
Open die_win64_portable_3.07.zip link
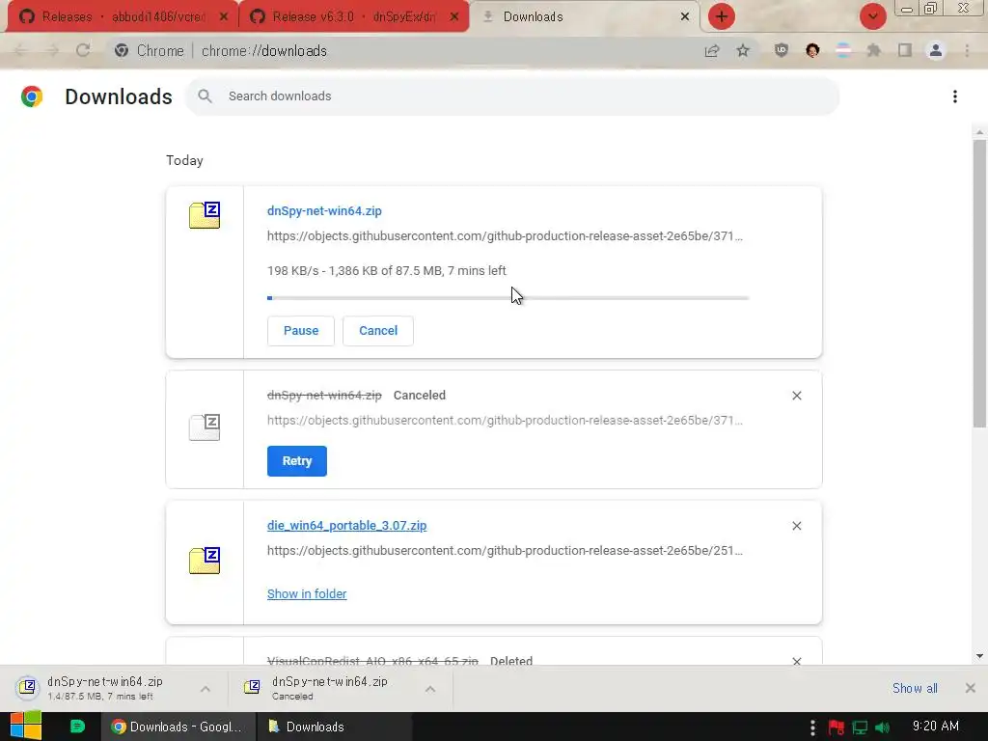(346, 526)
